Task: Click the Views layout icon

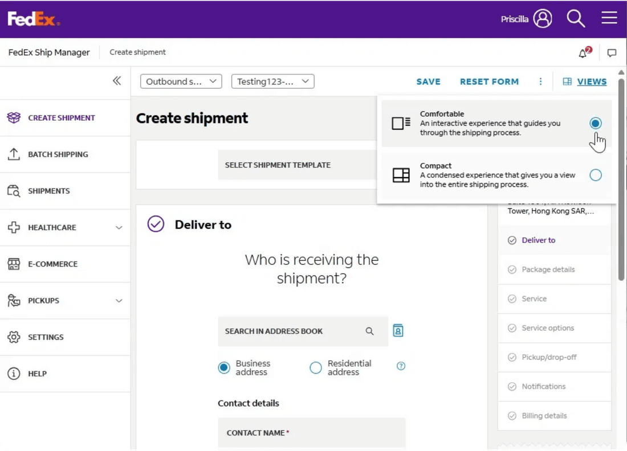Action: (567, 81)
